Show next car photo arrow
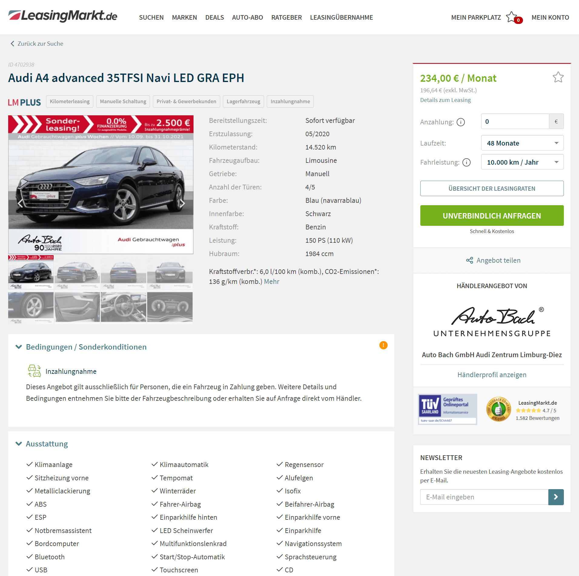The width and height of the screenshot is (579, 576). (182, 203)
